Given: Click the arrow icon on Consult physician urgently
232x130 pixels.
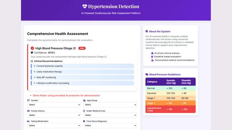Looking at the screenshot, I should coord(34,66).
